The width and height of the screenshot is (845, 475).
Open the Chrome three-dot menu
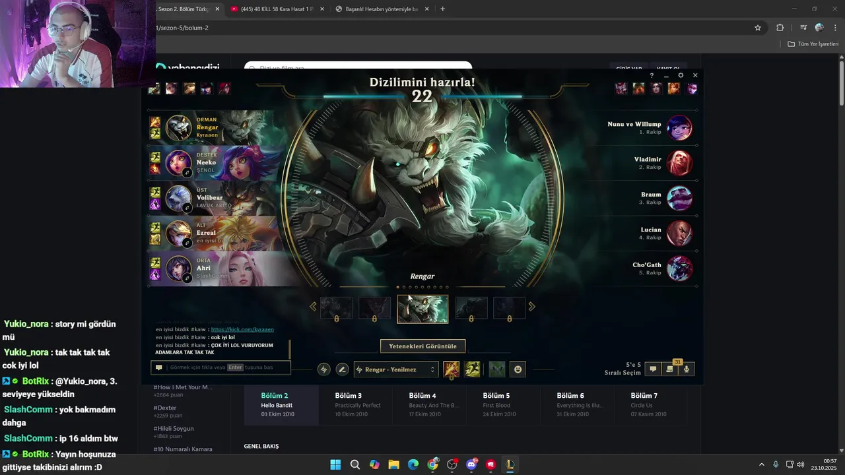click(835, 28)
